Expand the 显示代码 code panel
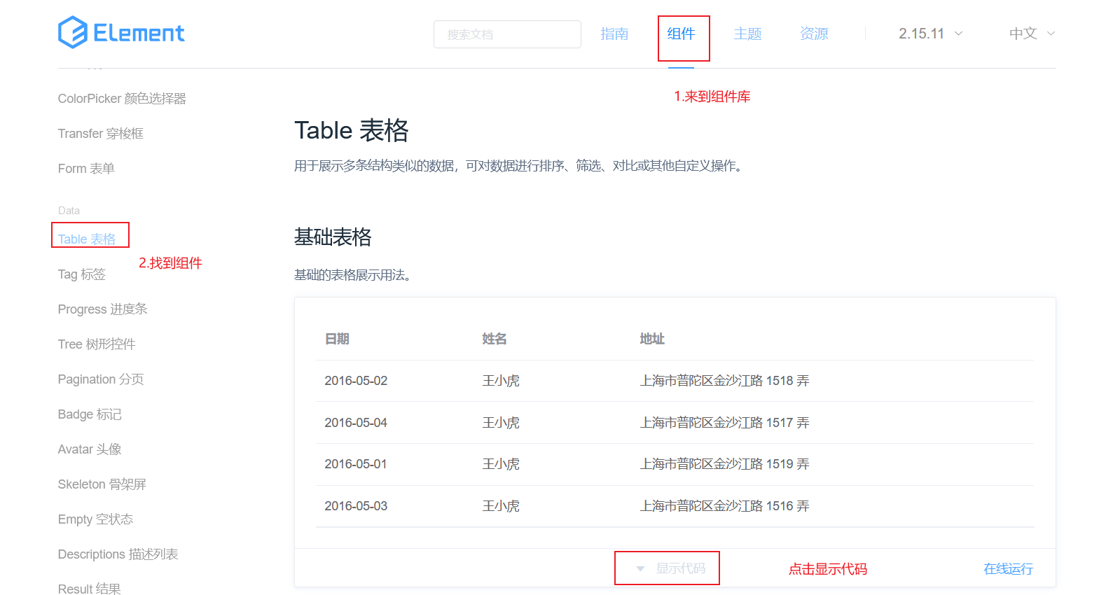Screen dimensions: 1113x595 pyautogui.click(x=680, y=568)
